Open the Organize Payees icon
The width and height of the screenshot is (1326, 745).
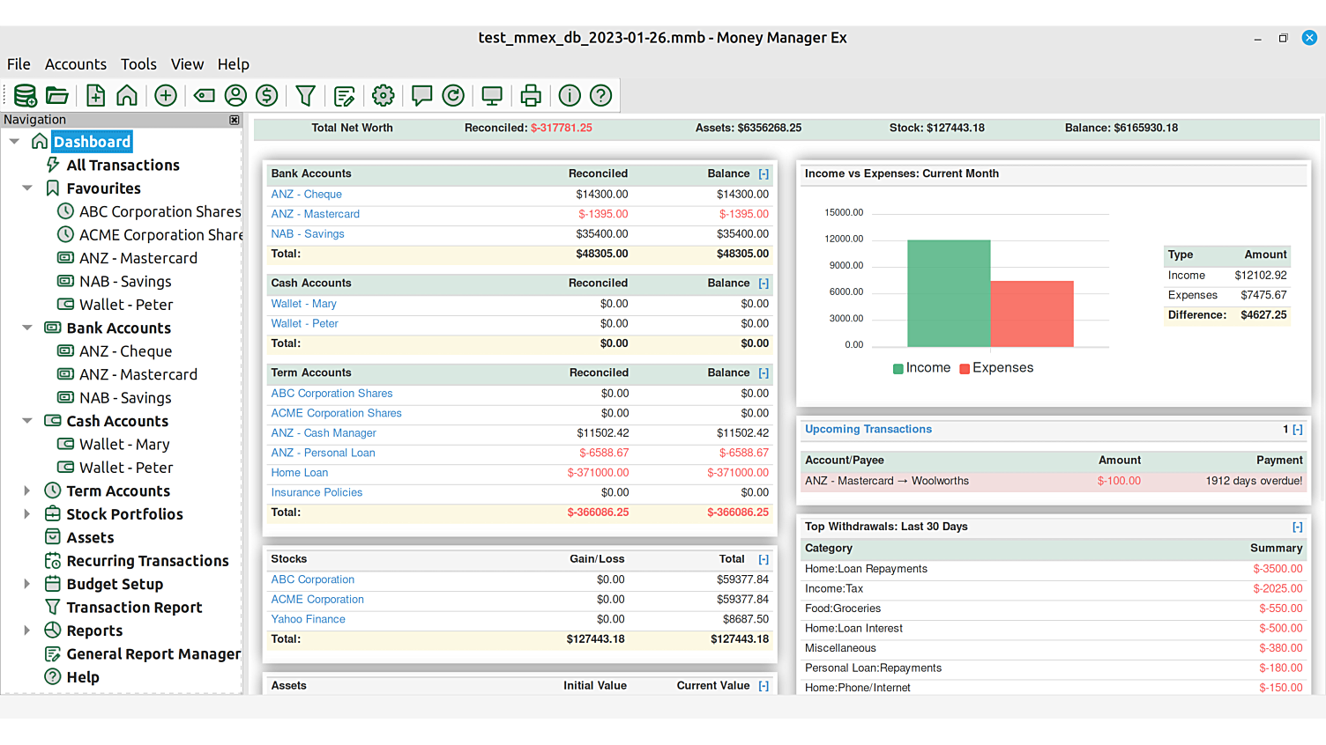(x=236, y=95)
